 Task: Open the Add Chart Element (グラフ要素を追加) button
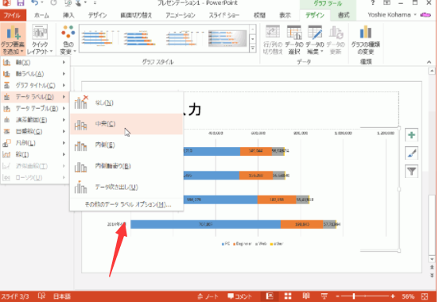click(13, 40)
